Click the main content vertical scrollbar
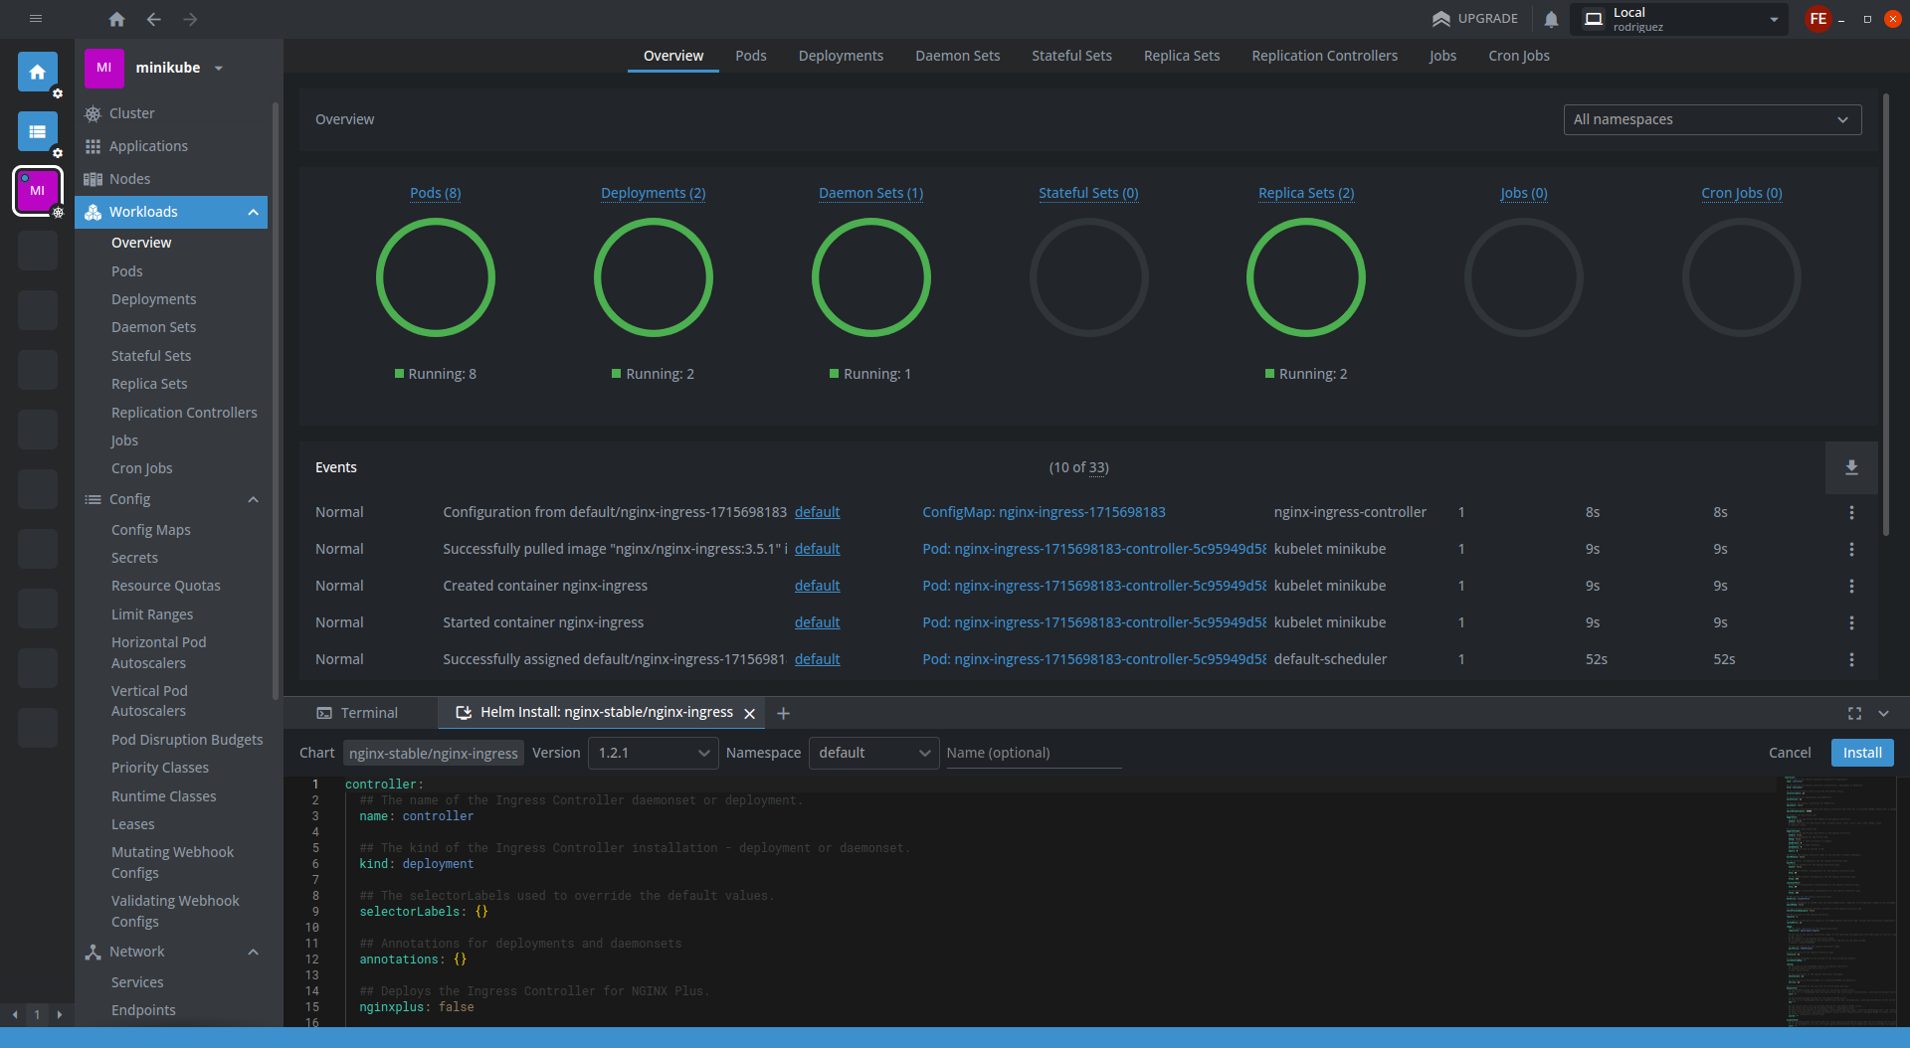Viewport: 1910px width, 1048px height. [x=1885, y=314]
